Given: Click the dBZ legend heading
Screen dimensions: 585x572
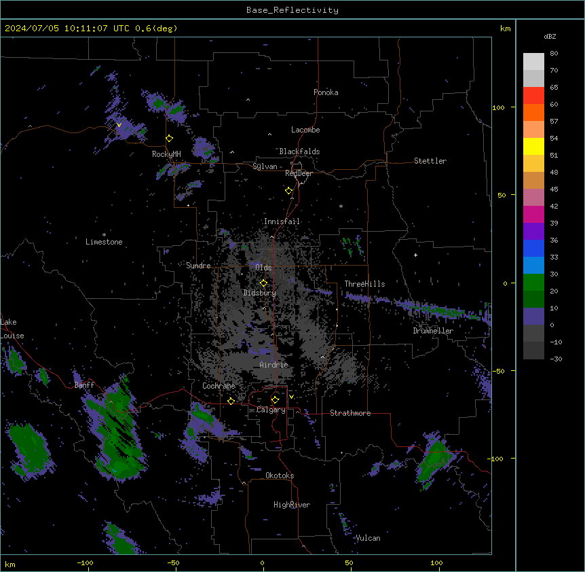Looking at the screenshot, I should click(x=550, y=37).
